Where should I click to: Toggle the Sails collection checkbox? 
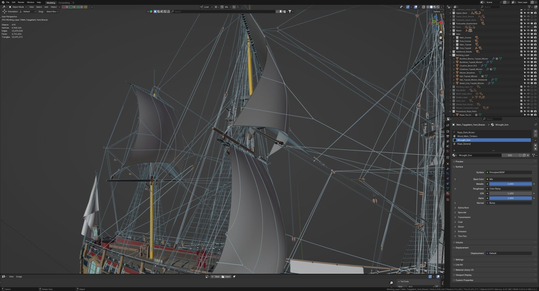(x=521, y=34)
